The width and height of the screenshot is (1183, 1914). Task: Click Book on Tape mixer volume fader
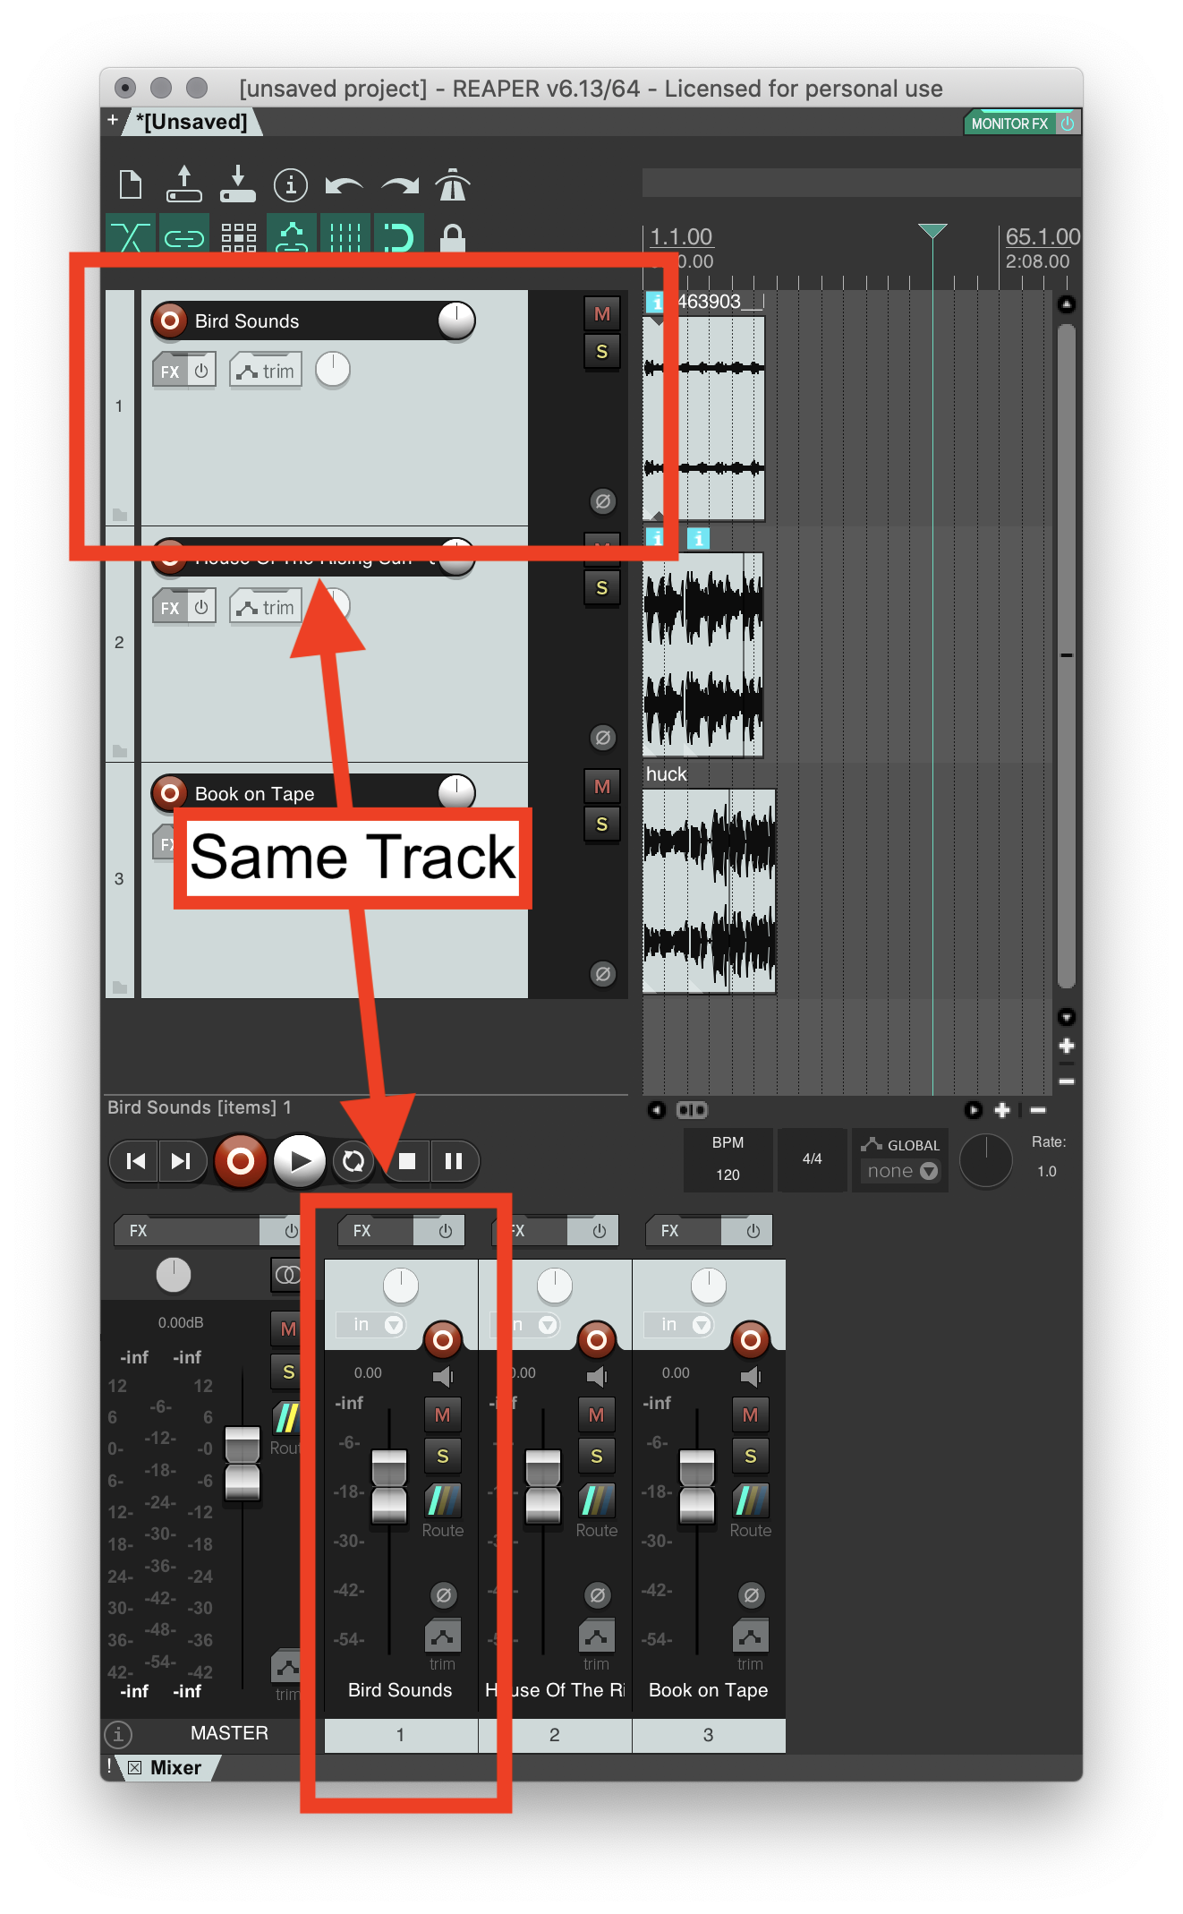coord(697,1486)
